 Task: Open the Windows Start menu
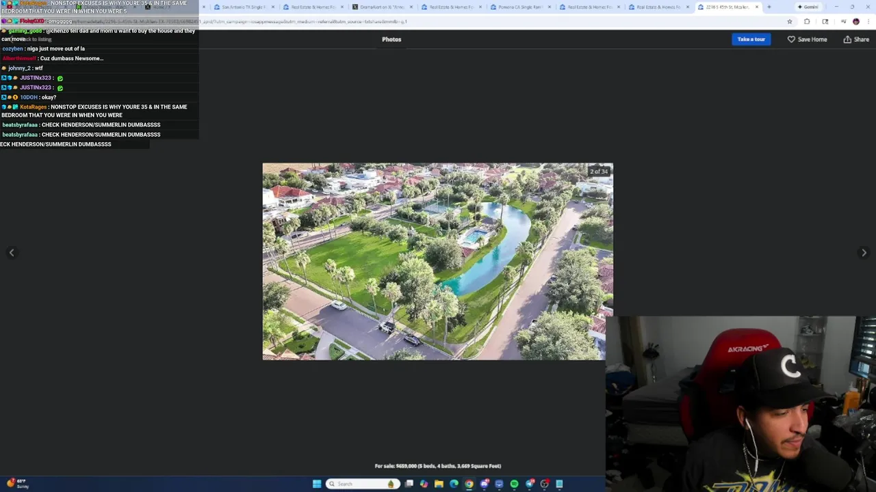coord(317,484)
